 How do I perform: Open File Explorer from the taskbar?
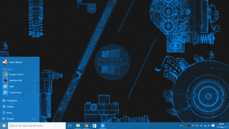click(x=78, y=126)
